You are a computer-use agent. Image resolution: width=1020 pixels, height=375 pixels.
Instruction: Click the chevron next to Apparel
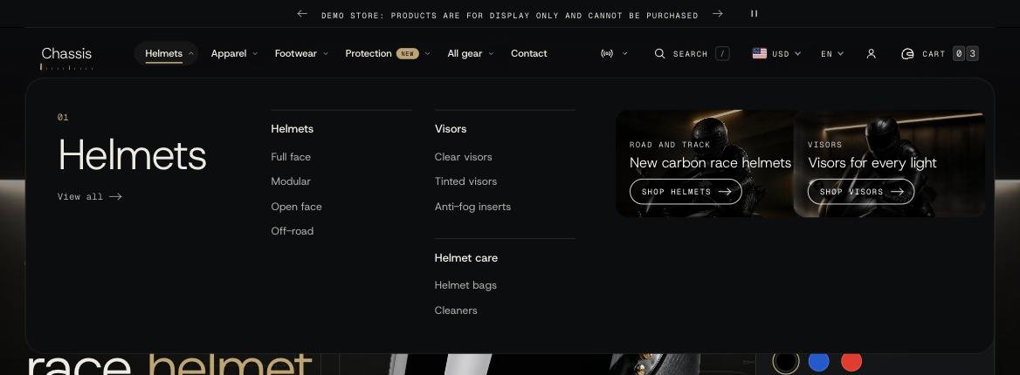point(255,54)
